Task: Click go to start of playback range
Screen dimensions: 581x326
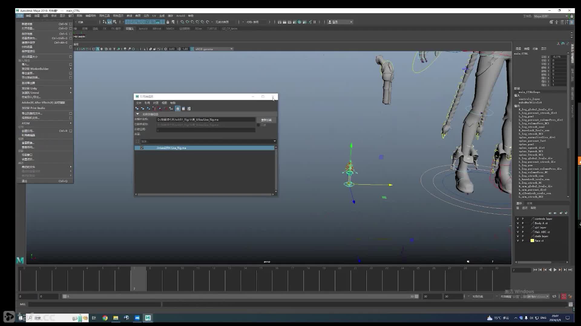Action: point(535,270)
